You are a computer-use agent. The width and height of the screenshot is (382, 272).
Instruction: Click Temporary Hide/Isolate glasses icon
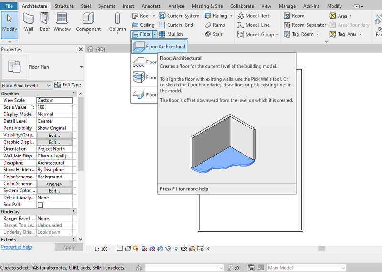[x=168, y=249]
